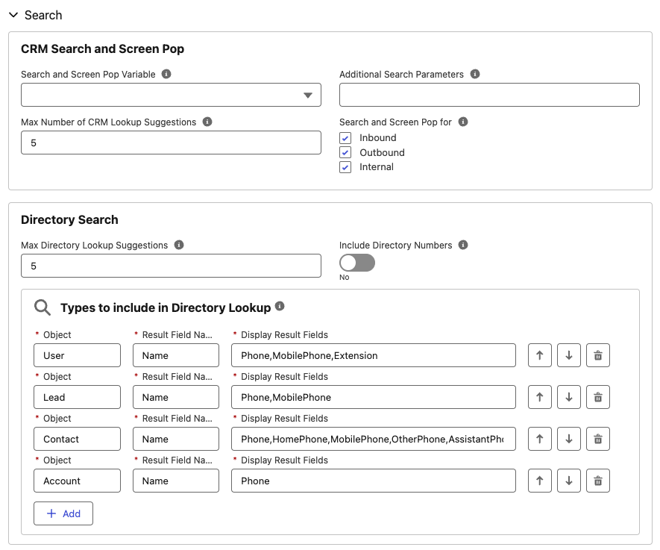Click Display Result Fields for Lead row
This screenshot has height=550, width=660.
click(x=374, y=397)
